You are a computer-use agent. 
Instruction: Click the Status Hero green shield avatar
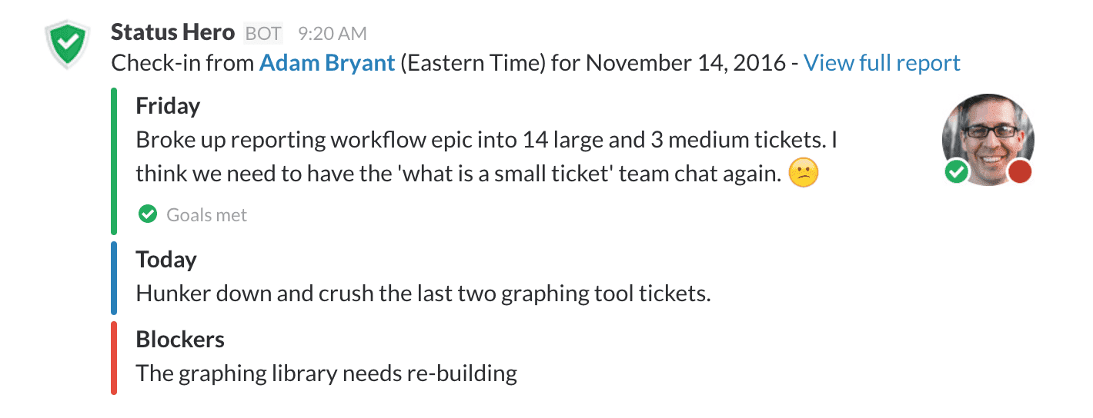pos(68,45)
